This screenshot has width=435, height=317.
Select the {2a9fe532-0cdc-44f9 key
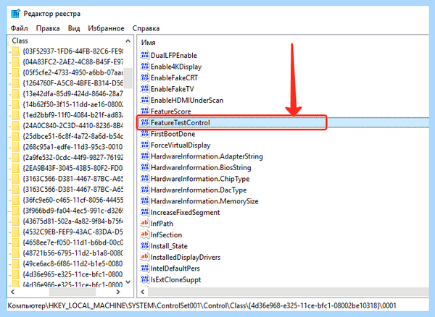[73, 158]
